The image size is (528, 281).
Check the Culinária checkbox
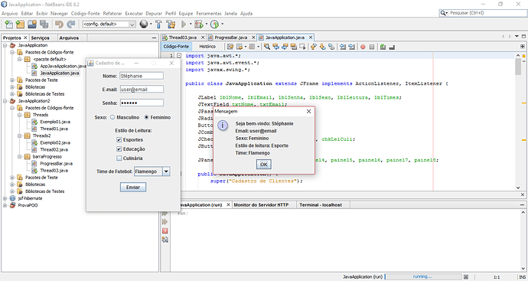[119, 158]
